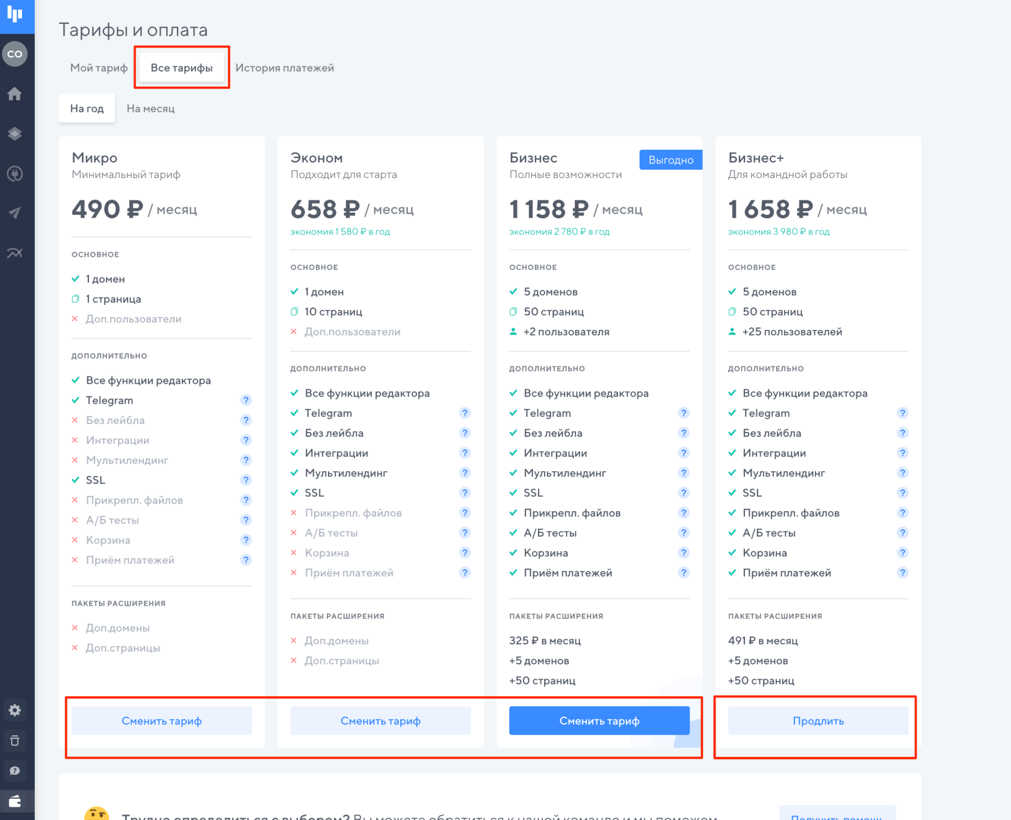Show the SSL help icon in the Бизнес+ plan
1011x820 pixels.
click(902, 493)
